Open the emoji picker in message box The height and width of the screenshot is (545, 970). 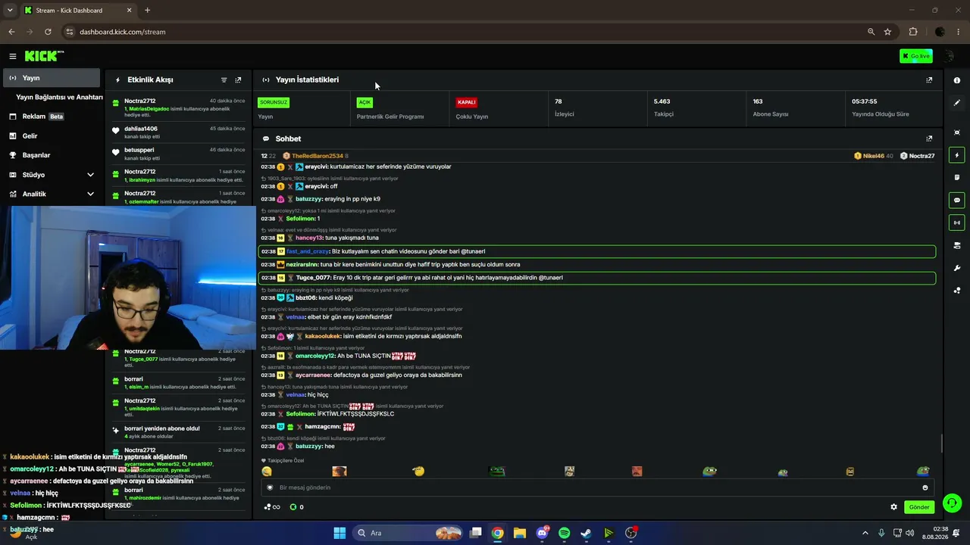pyautogui.click(x=925, y=487)
